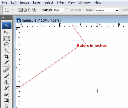Viewport: 128px width, 108px height.
Task: Select the Eraser tool
Action: click(x=6, y=94)
